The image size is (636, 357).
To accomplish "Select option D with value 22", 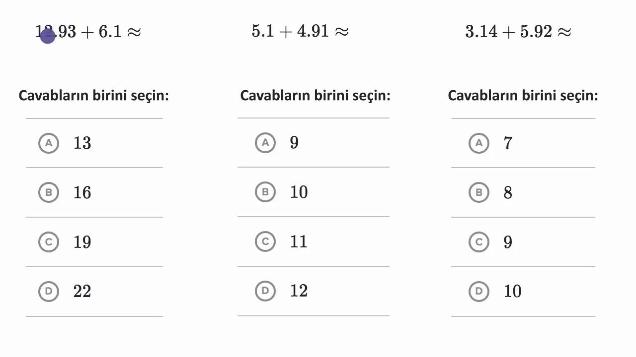I will tap(49, 291).
